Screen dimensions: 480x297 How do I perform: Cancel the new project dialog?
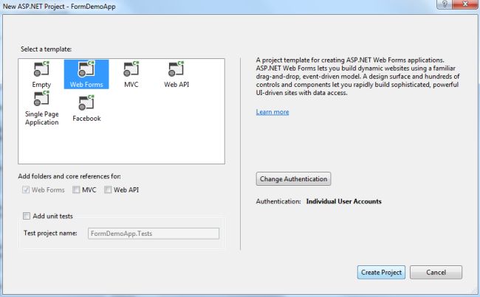[x=436, y=272]
